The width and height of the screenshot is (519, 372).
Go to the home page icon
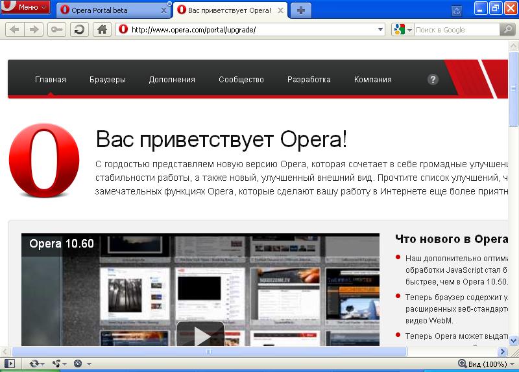click(102, 30)
